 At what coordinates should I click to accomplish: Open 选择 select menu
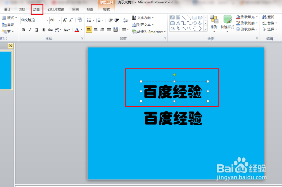[x=270, y=29]
